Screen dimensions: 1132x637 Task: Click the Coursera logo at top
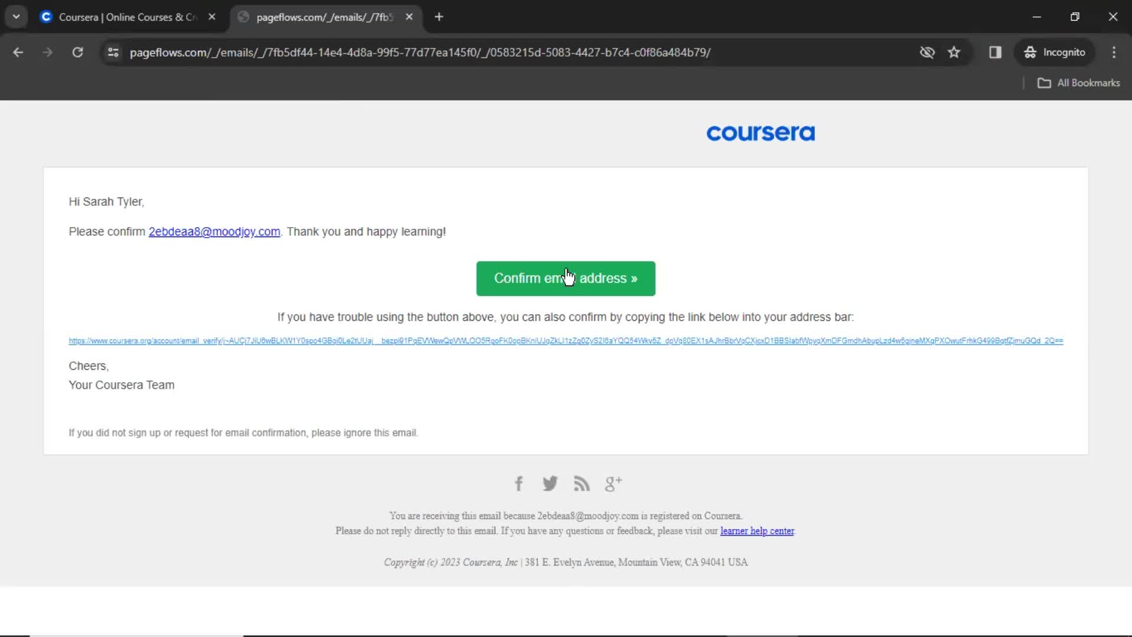click(759, 132)
